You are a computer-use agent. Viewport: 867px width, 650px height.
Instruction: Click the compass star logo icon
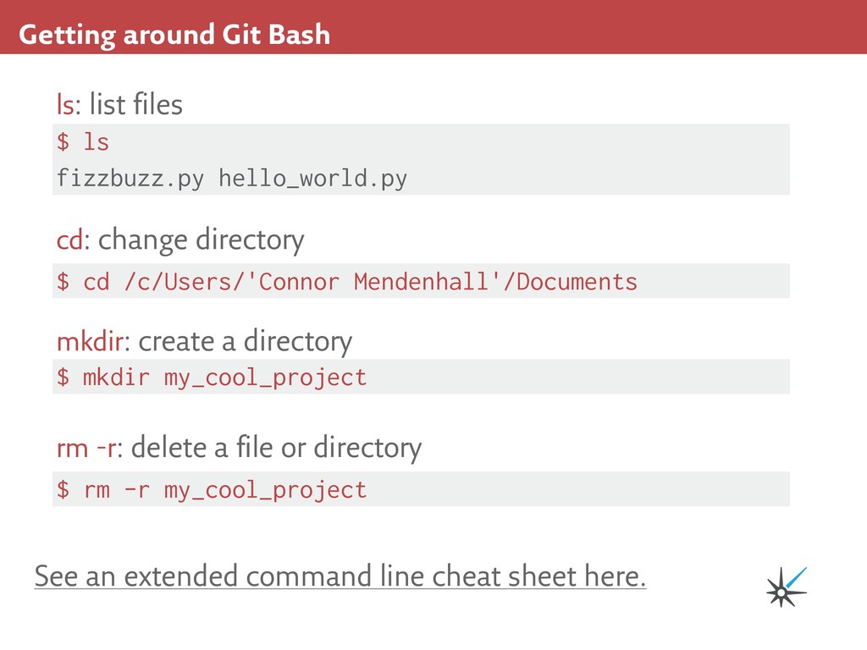point(785,587)
